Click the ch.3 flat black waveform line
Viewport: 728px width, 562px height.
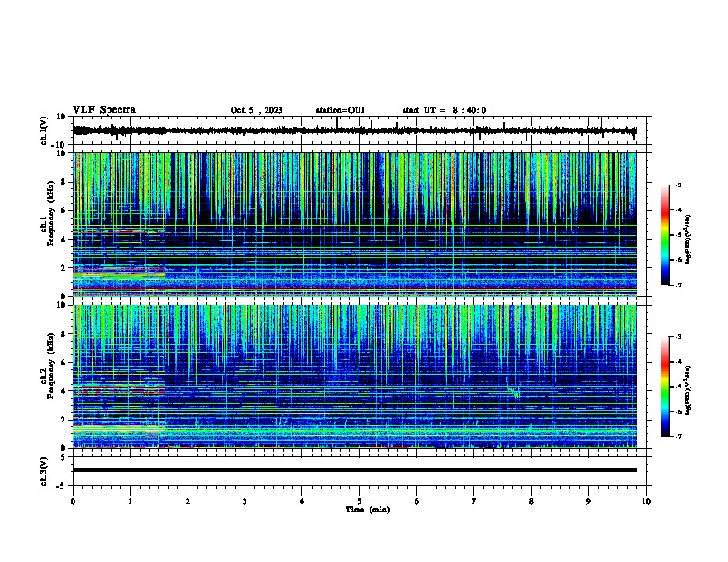[354, 470]
